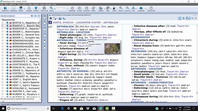Click the Windows taskbar search box
The image size is (198, 111).
pos(28,109)
